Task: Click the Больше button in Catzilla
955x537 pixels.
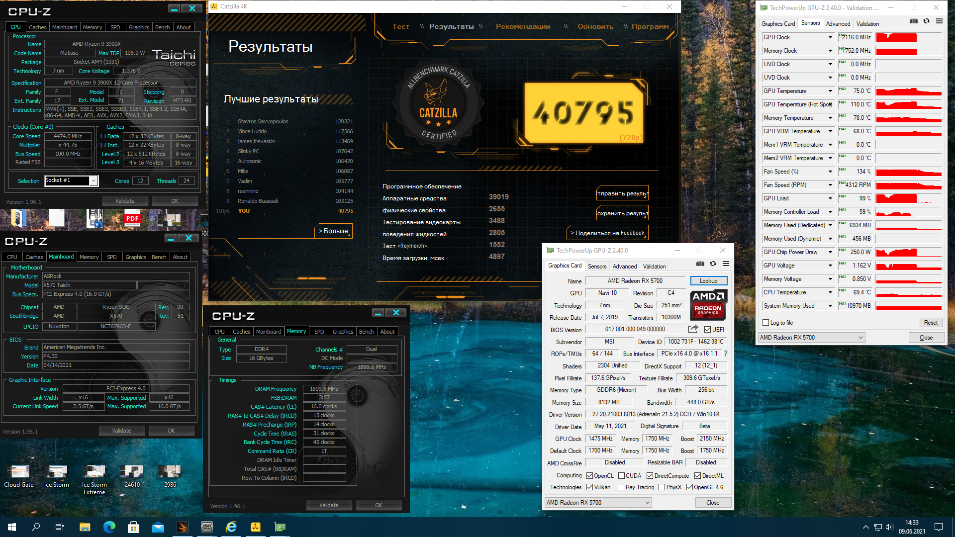Action: coord(333,231)
